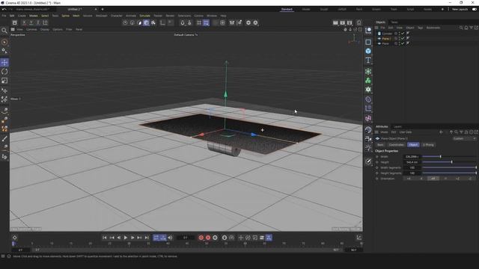Toggle Plane.1 visibility dots
The height and width of the screenshot is (269, 479).
[x=399, y=38]
